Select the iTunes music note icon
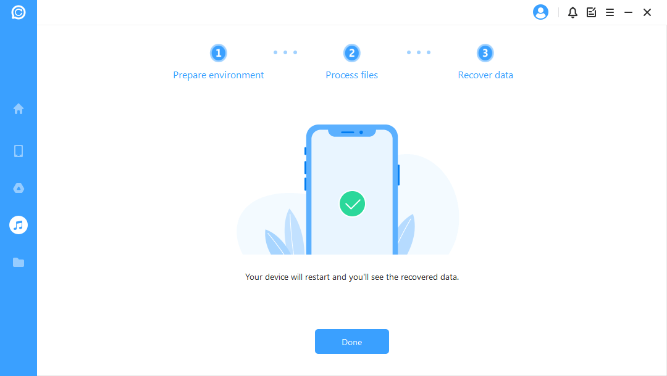667x376 pixels. point(19,225)
